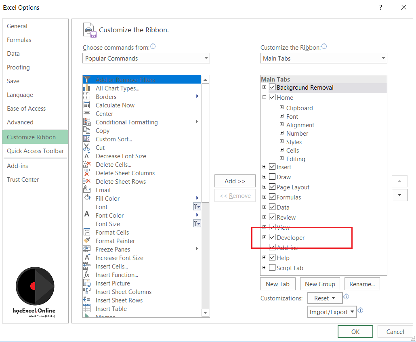This screenshot has height=342, width=416.
Task: Click the OK button
Action: [355, 332]
